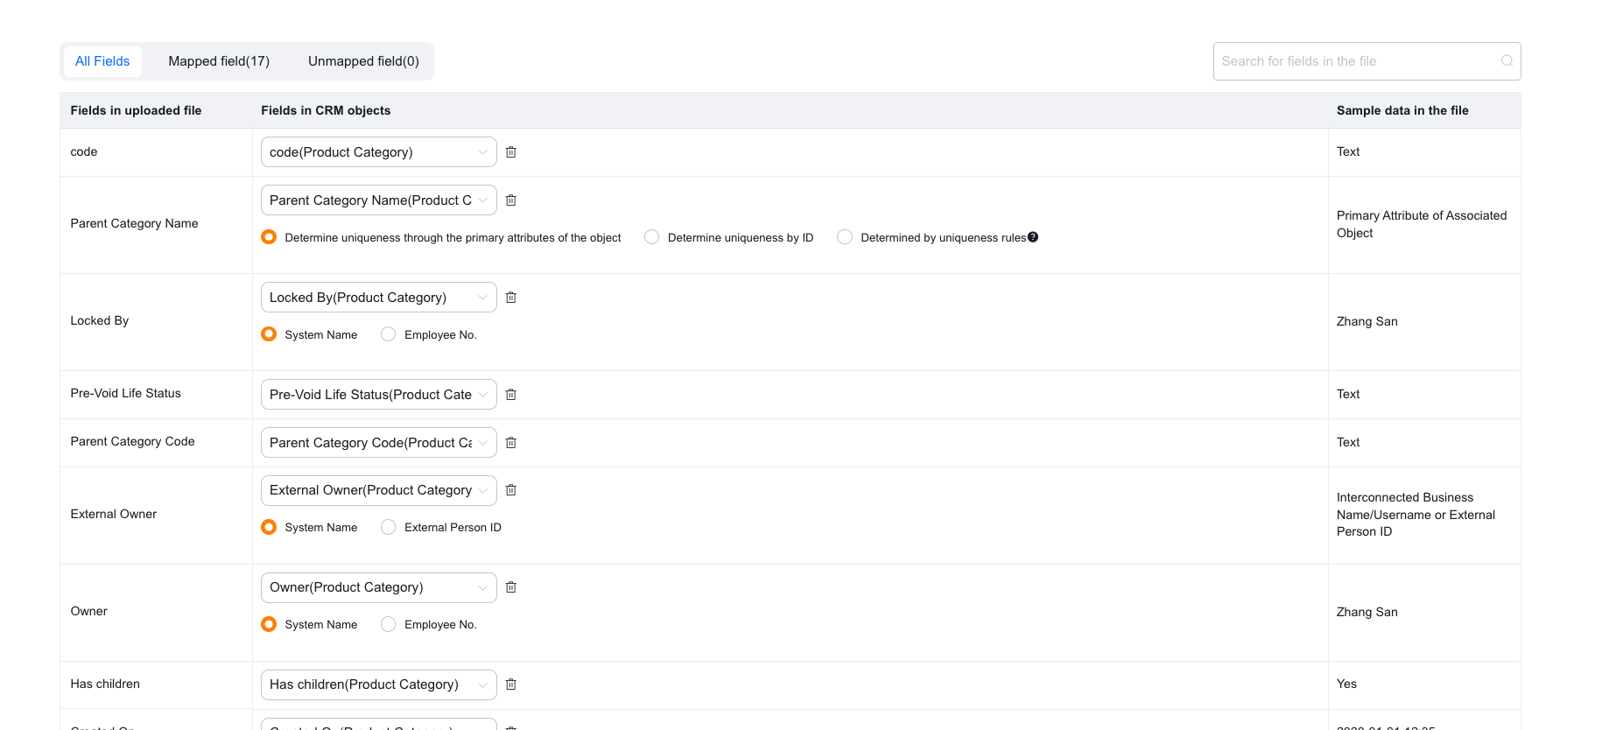Choose Employee No. for Owner row
The image size is (1602, 730).
[x=389, y=624]
